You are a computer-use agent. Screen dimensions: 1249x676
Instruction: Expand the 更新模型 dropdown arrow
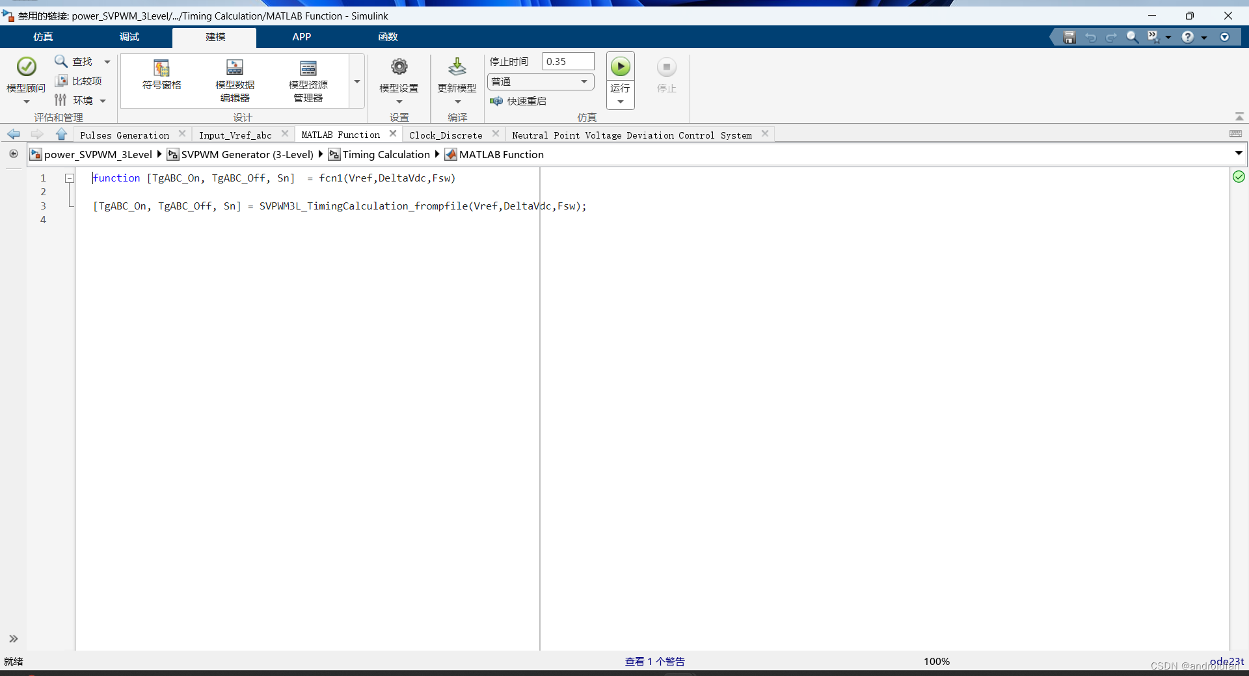457,102
